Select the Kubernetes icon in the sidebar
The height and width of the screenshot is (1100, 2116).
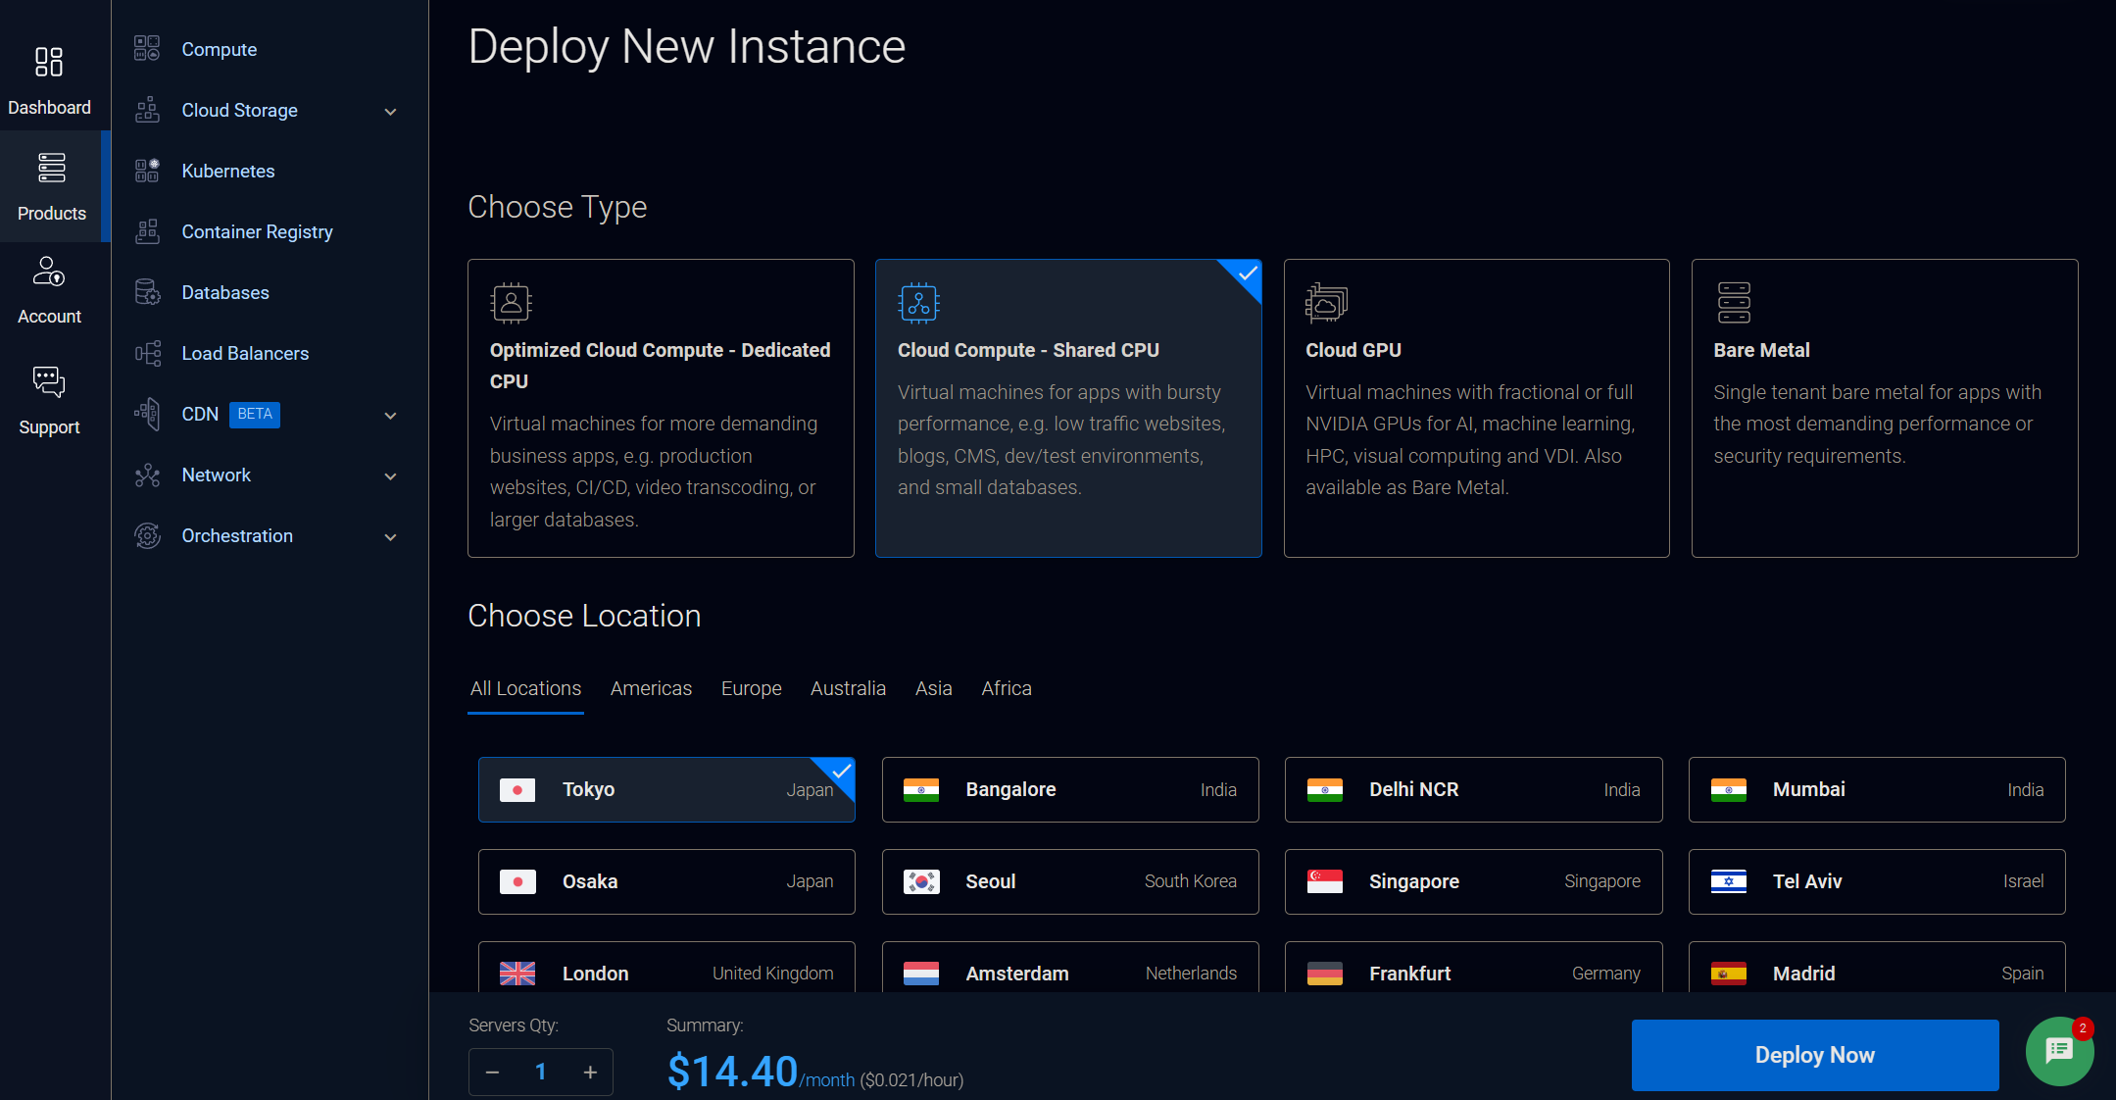147,170
